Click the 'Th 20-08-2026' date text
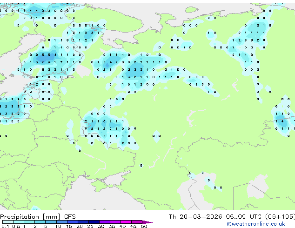Screen dimensions: 295x228 tap(195, 217)
